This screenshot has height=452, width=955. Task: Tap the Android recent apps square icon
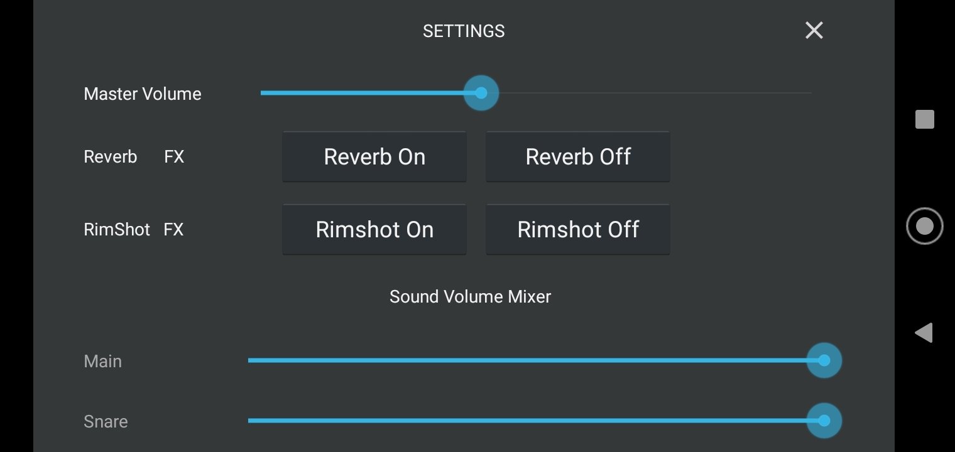click(924, 119)
